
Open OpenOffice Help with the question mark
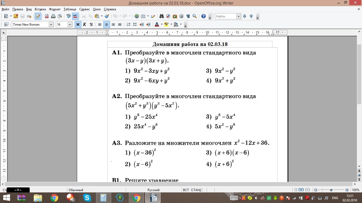[204, 16]
